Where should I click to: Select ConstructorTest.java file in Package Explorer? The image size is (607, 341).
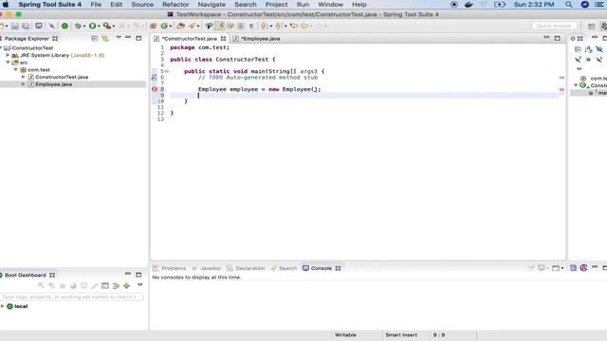click(x=62, y=77)
